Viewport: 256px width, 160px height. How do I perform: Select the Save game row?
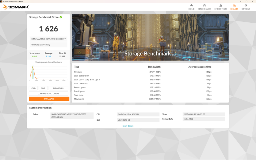coord(143,95)
